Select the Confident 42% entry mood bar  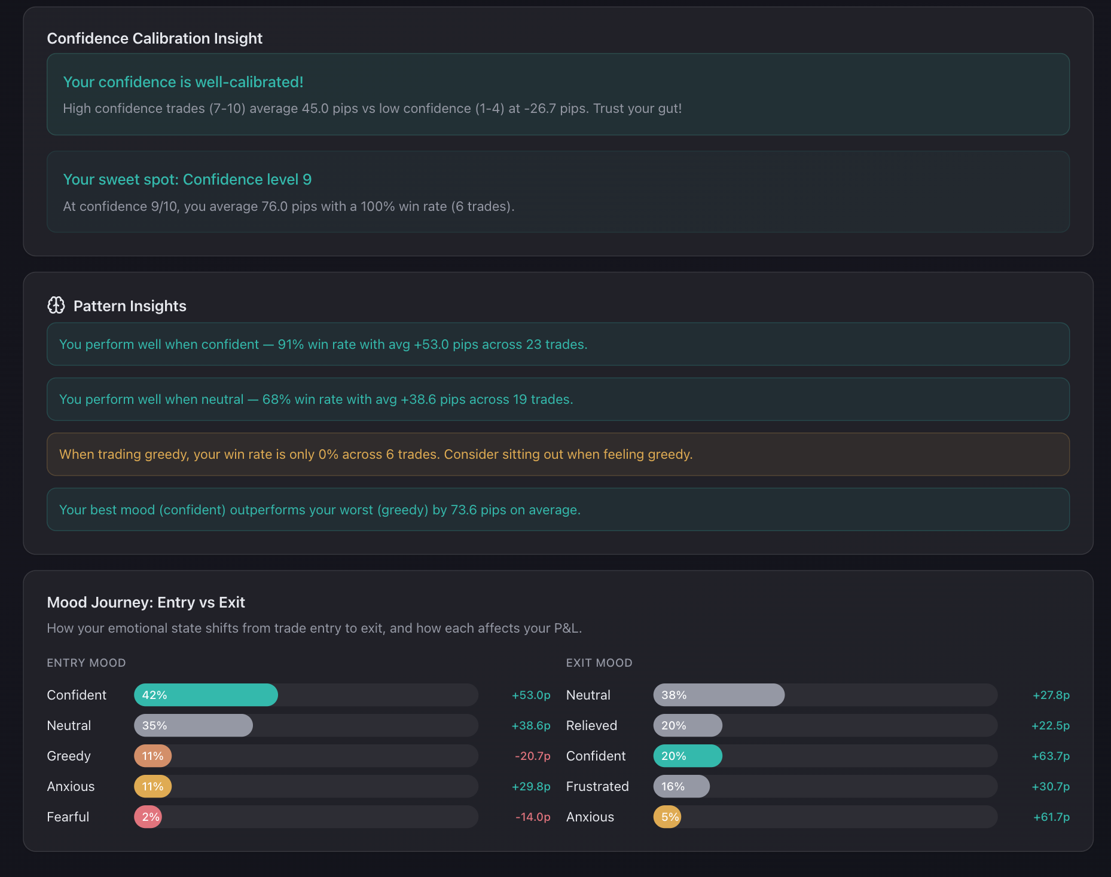[205, 695]
